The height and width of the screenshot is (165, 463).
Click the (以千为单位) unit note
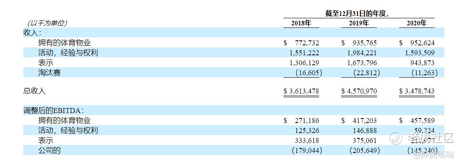47,23
